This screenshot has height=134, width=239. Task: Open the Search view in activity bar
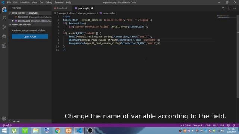(x=4, y=18)
